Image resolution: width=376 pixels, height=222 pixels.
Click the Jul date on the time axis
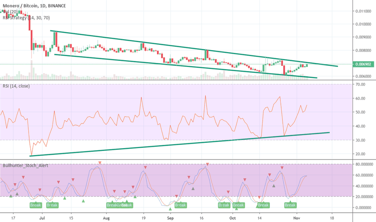42,218
